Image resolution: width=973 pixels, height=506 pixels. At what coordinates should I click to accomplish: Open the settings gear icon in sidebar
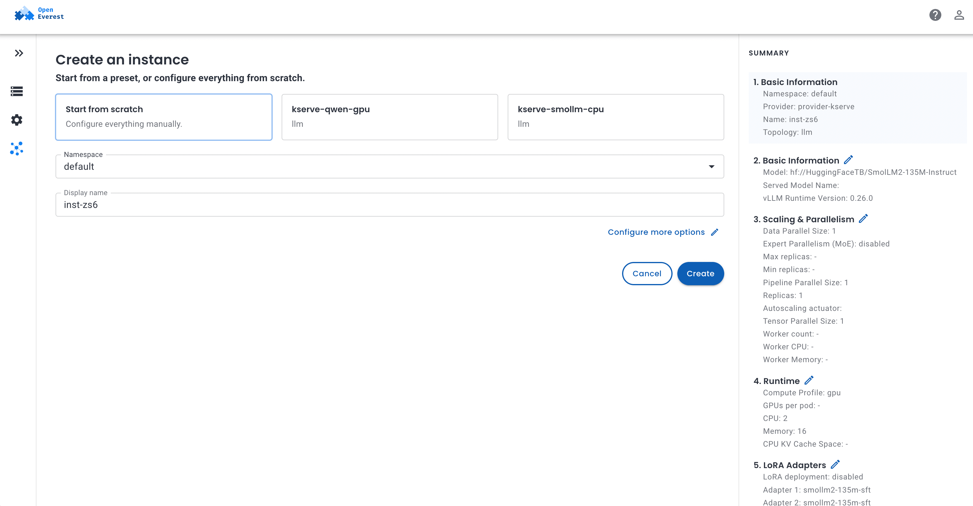point(17,120)
